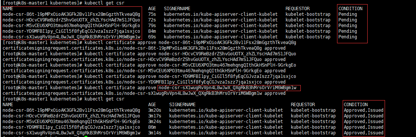Screen dimensions: 416x137
Task: Select CSR name node-csr-M5vCEU6 in the 79s row
Action: (71, 26)
